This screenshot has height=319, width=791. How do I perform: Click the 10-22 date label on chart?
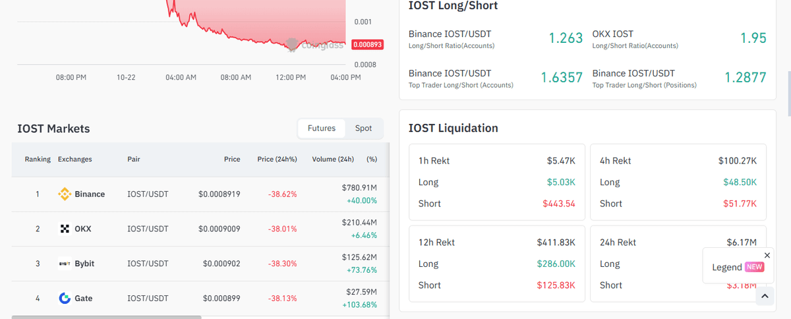[x=126, y=78]
